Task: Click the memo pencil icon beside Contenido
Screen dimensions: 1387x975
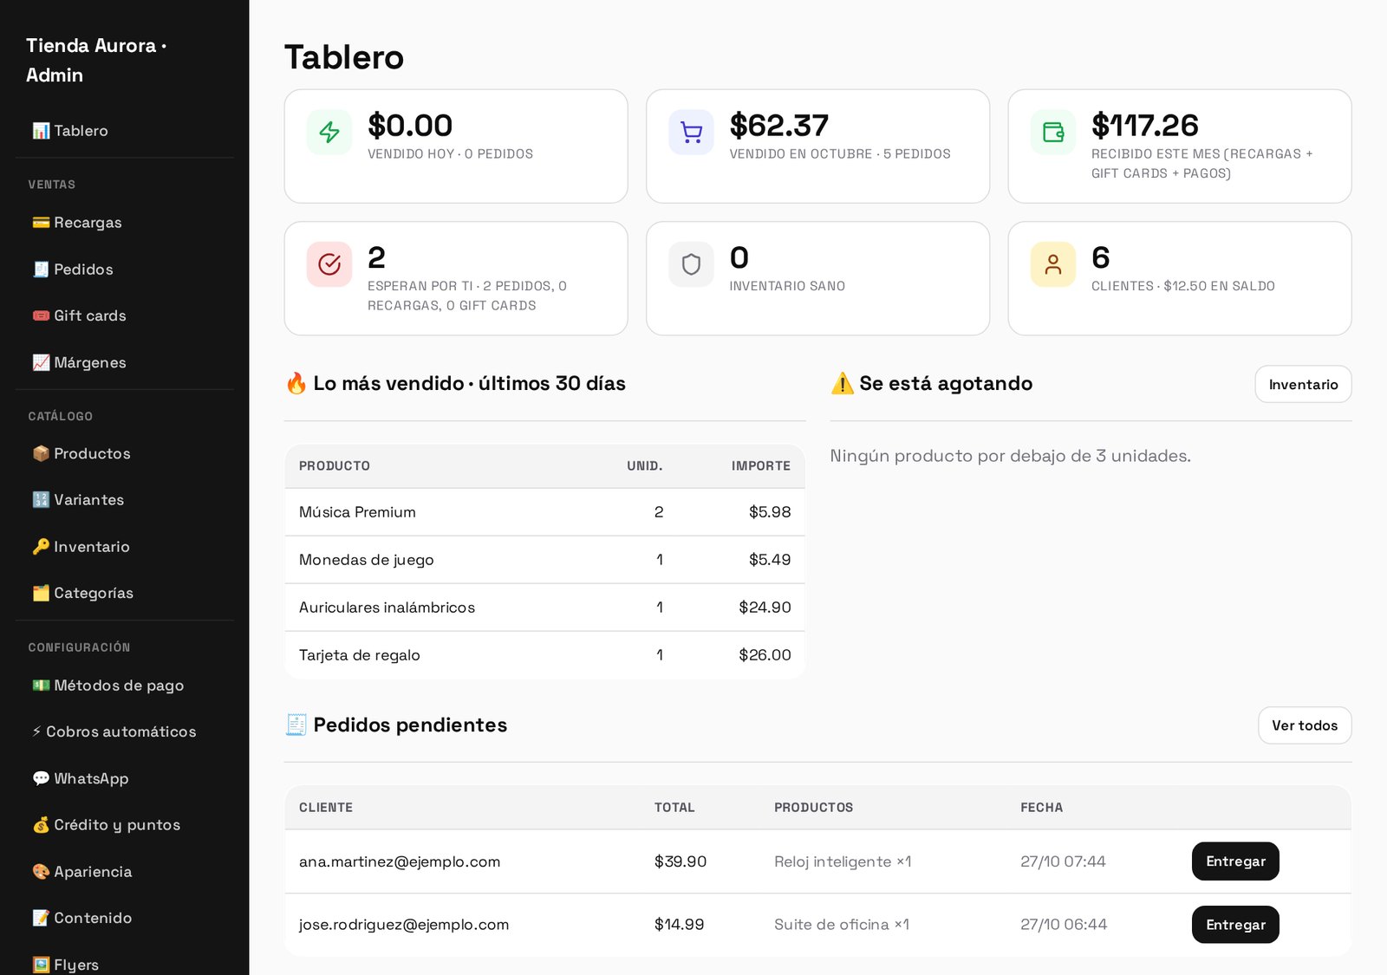Action: [x=41, y=918]
